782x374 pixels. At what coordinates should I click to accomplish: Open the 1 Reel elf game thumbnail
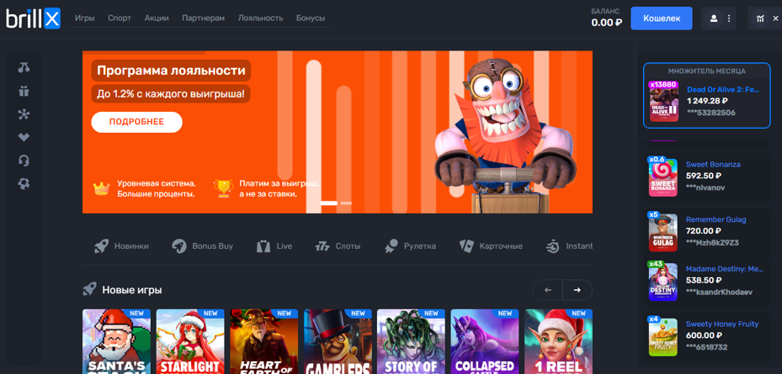click(559, 341)
